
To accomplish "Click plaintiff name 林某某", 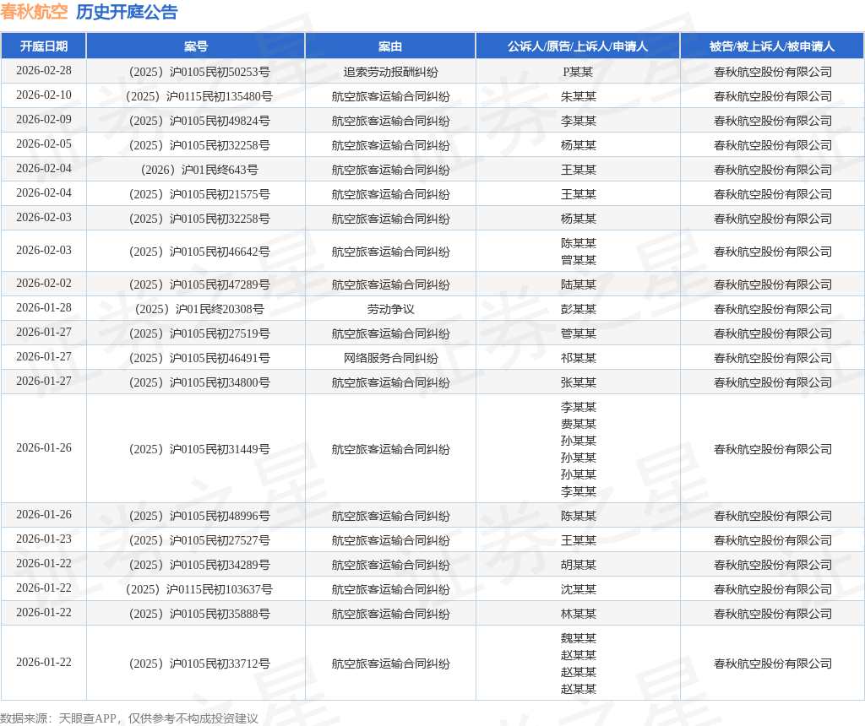I will pos(578,614).
